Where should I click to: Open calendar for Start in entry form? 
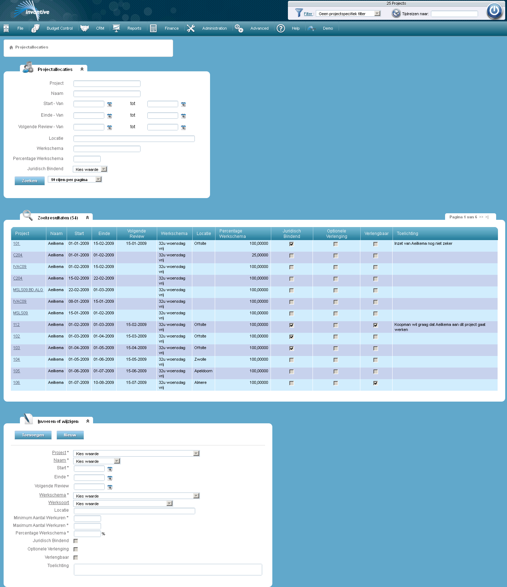[110, 469]
